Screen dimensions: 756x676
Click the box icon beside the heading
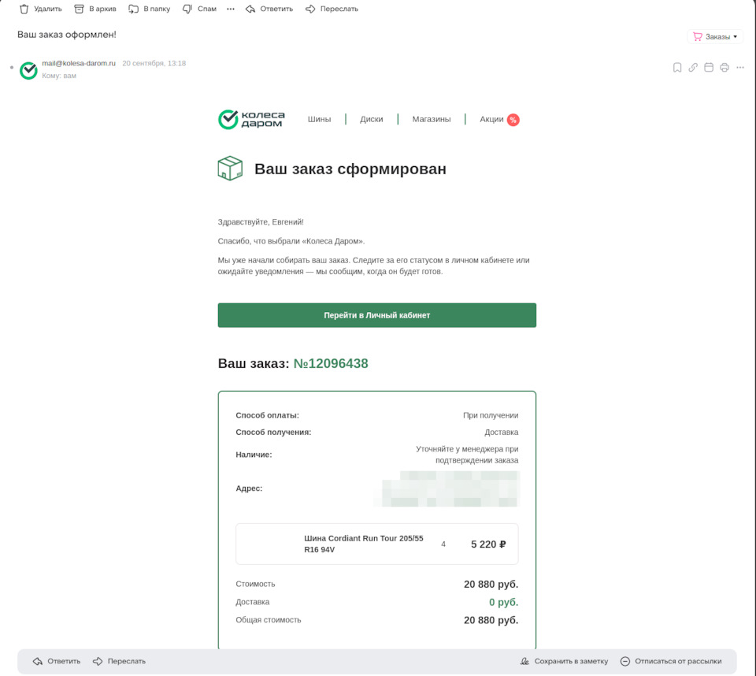click(x=230, y=169)
